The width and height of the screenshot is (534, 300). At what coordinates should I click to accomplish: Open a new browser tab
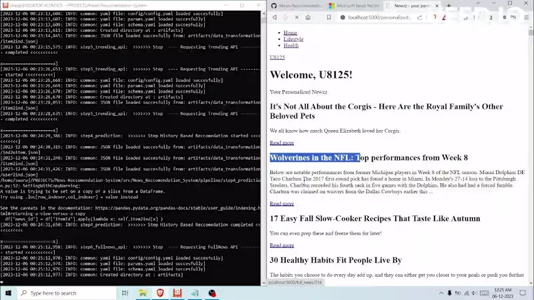pyautogui.click(x=449, y=5)
